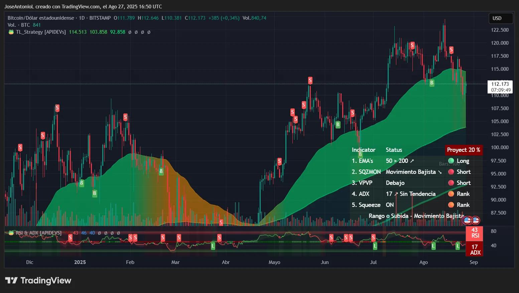Click the current price label 112.173

500,84
